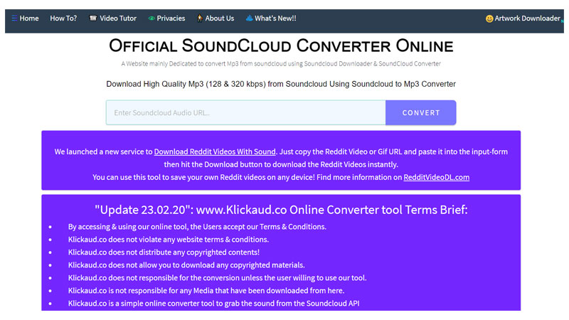Click the Users accept Terms & Conditions bullet
The width and height of the screenshot is (569, 320).
point(197,227)
